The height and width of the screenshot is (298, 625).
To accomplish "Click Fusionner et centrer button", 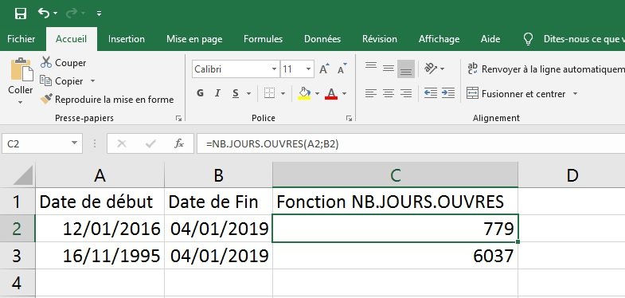I will 516,94.
